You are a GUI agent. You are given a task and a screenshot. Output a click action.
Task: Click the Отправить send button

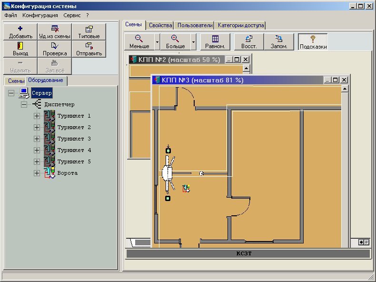tap(89, 49)
